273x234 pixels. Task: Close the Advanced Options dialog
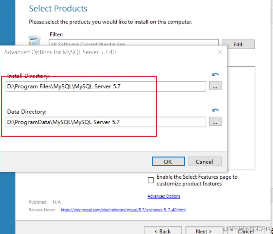click(220, 52)
